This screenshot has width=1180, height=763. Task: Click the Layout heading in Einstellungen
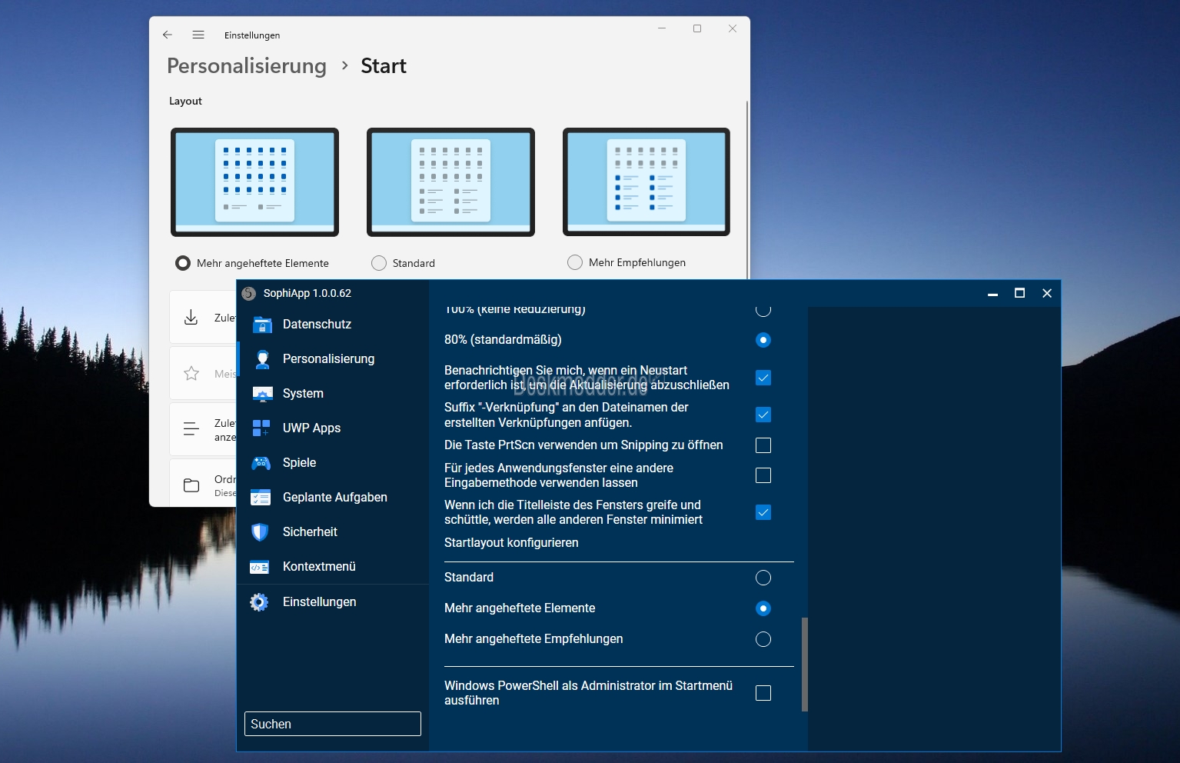coord(185,101)
